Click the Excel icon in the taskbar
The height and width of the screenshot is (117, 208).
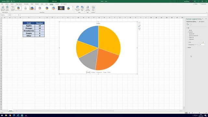18,115
